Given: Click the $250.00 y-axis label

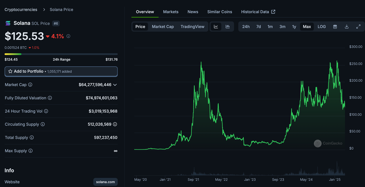Looking at the screenshot, I should pos(355,64).
